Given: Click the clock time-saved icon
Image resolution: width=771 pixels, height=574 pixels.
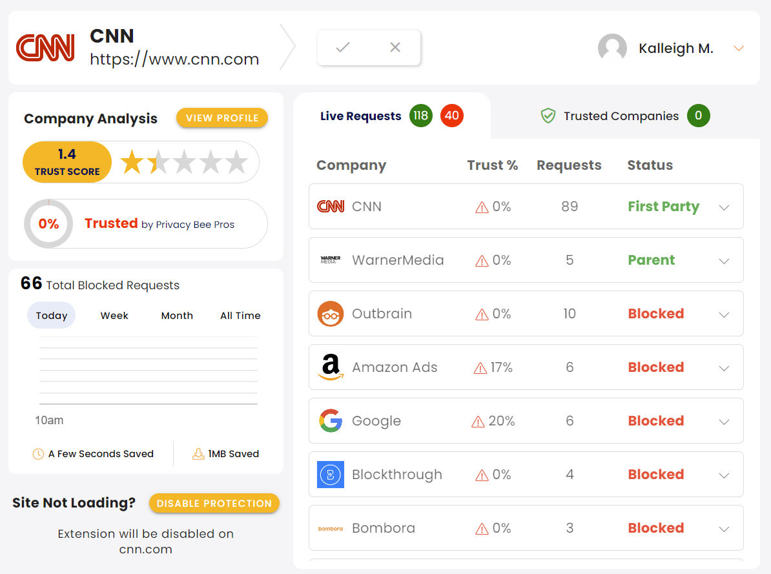Looking at the screenshot, I should pos(38,454).
